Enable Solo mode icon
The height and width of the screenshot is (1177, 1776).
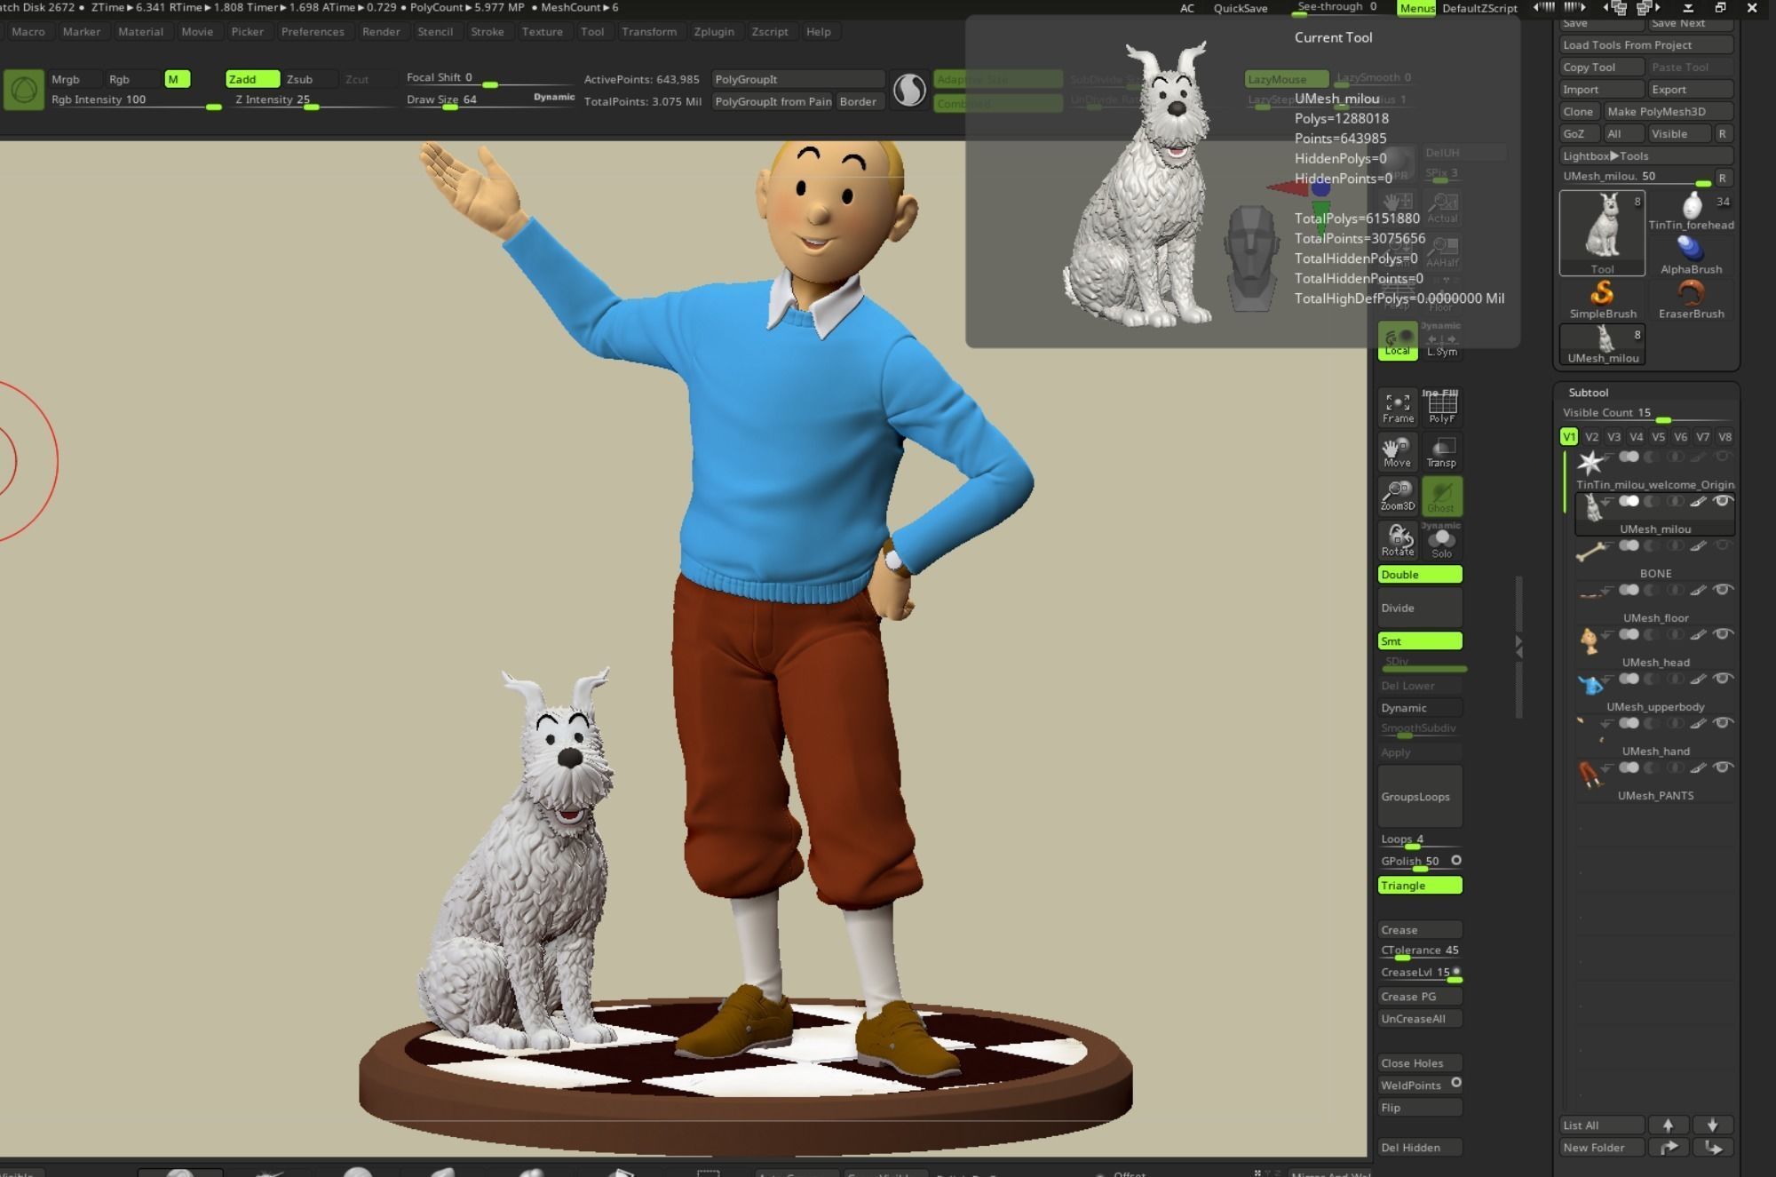click(x=1441, y=541)
